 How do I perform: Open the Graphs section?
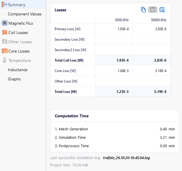(14, 79)
